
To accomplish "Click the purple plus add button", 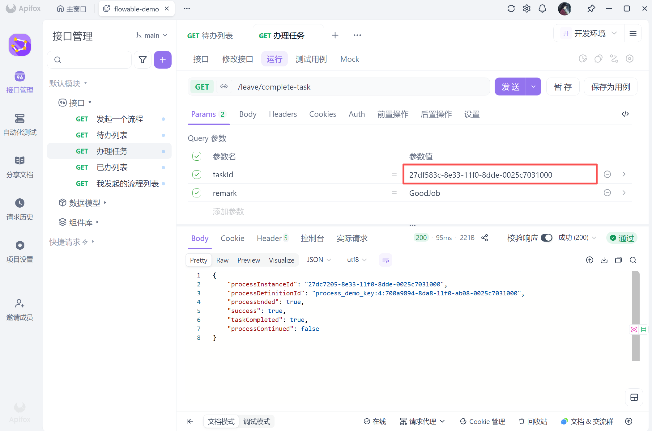I will (x=163, y=60).
